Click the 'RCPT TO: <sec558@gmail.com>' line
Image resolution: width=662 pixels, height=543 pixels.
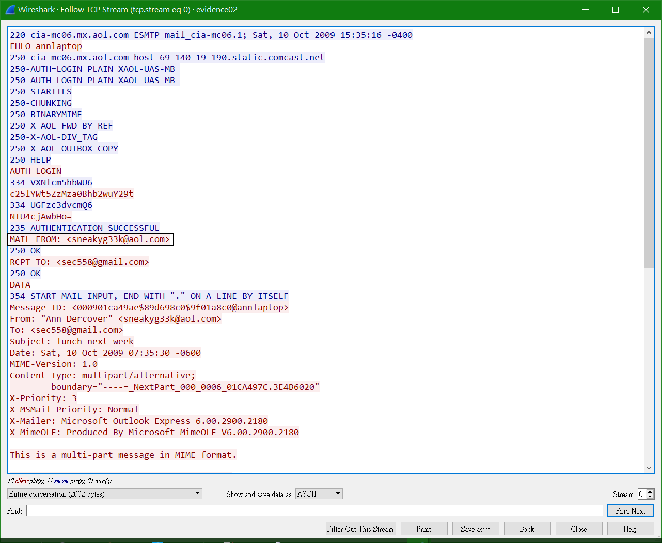80,262
